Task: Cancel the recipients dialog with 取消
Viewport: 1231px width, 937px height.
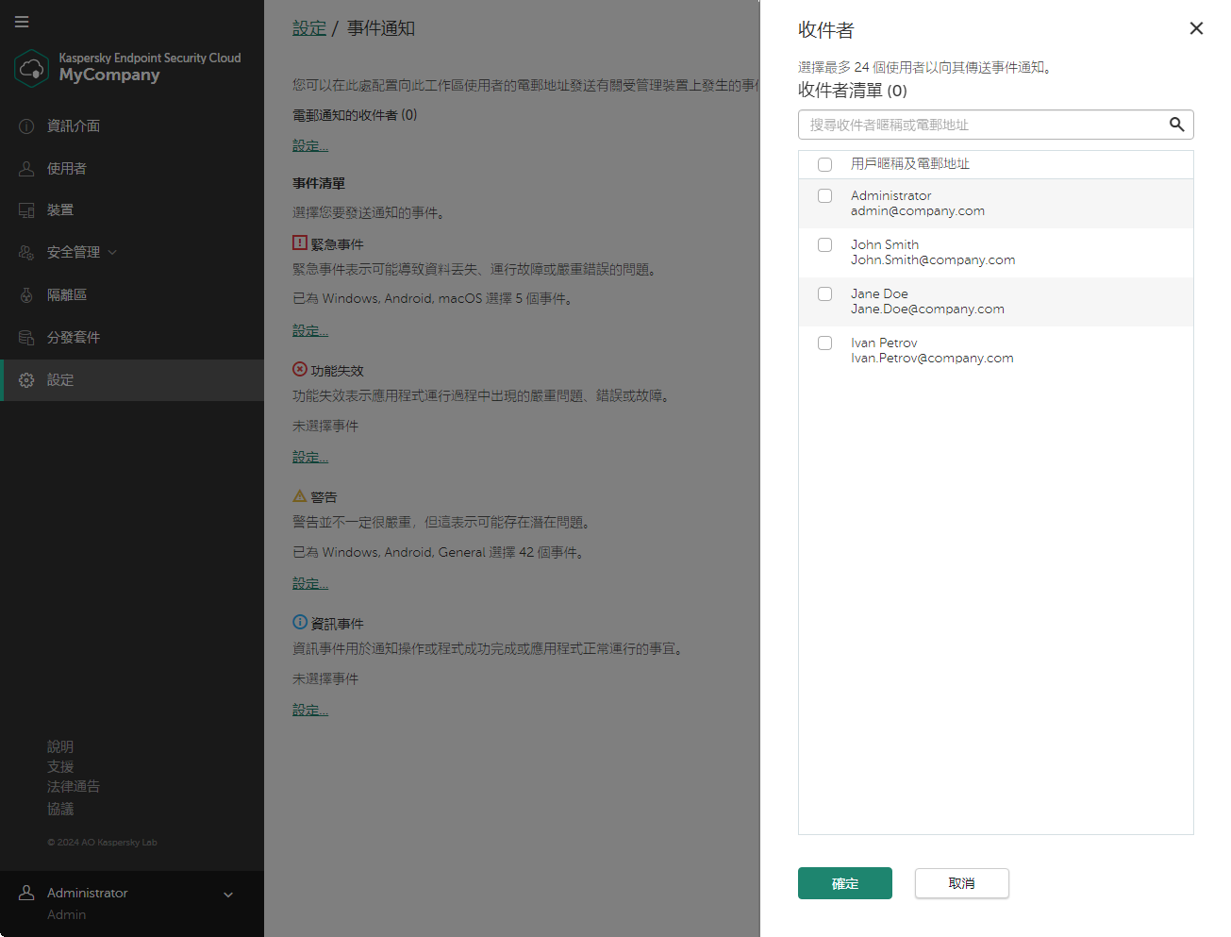Action: (961, 882)
